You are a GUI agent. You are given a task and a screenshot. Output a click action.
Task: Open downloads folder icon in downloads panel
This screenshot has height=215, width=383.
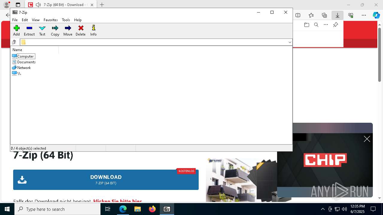[x=306, y=25]
